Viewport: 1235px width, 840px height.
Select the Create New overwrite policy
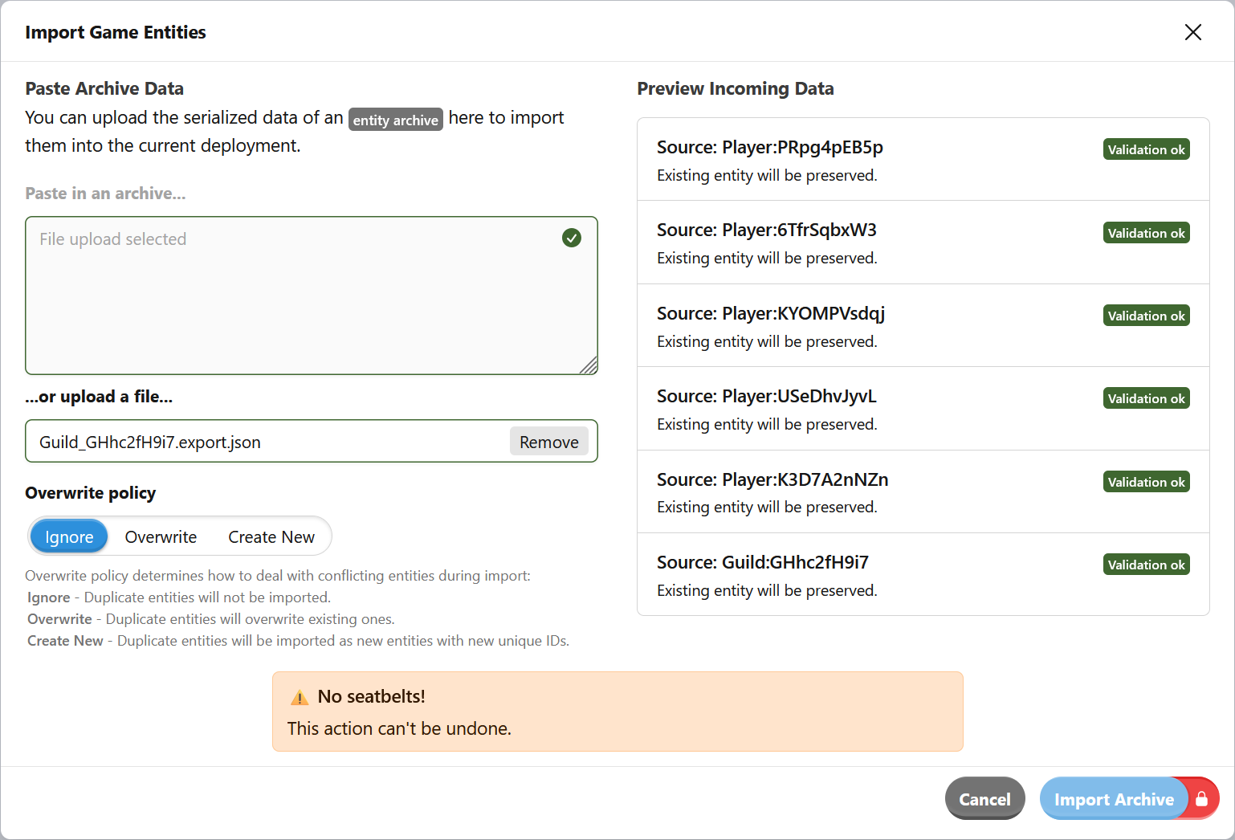click(x=271, y=536)
